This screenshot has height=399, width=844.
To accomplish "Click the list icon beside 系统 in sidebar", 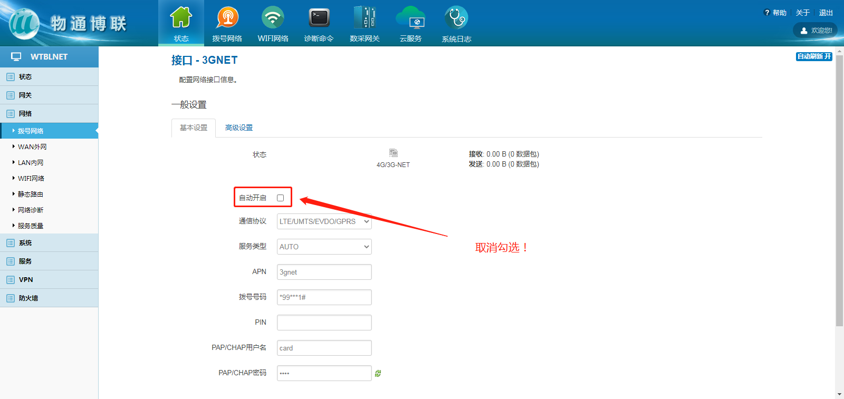I will pos(11,243).
